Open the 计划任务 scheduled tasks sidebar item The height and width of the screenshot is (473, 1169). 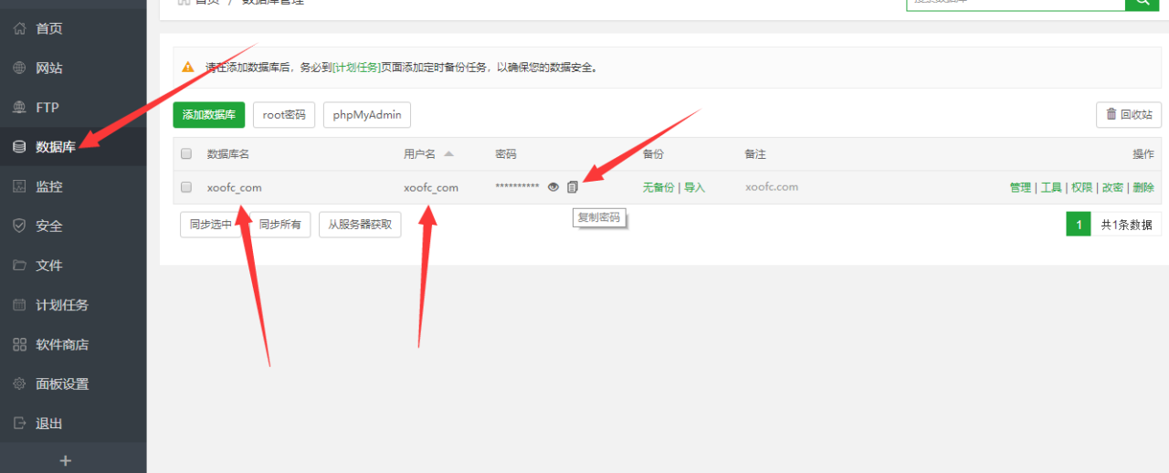(73, 305)
